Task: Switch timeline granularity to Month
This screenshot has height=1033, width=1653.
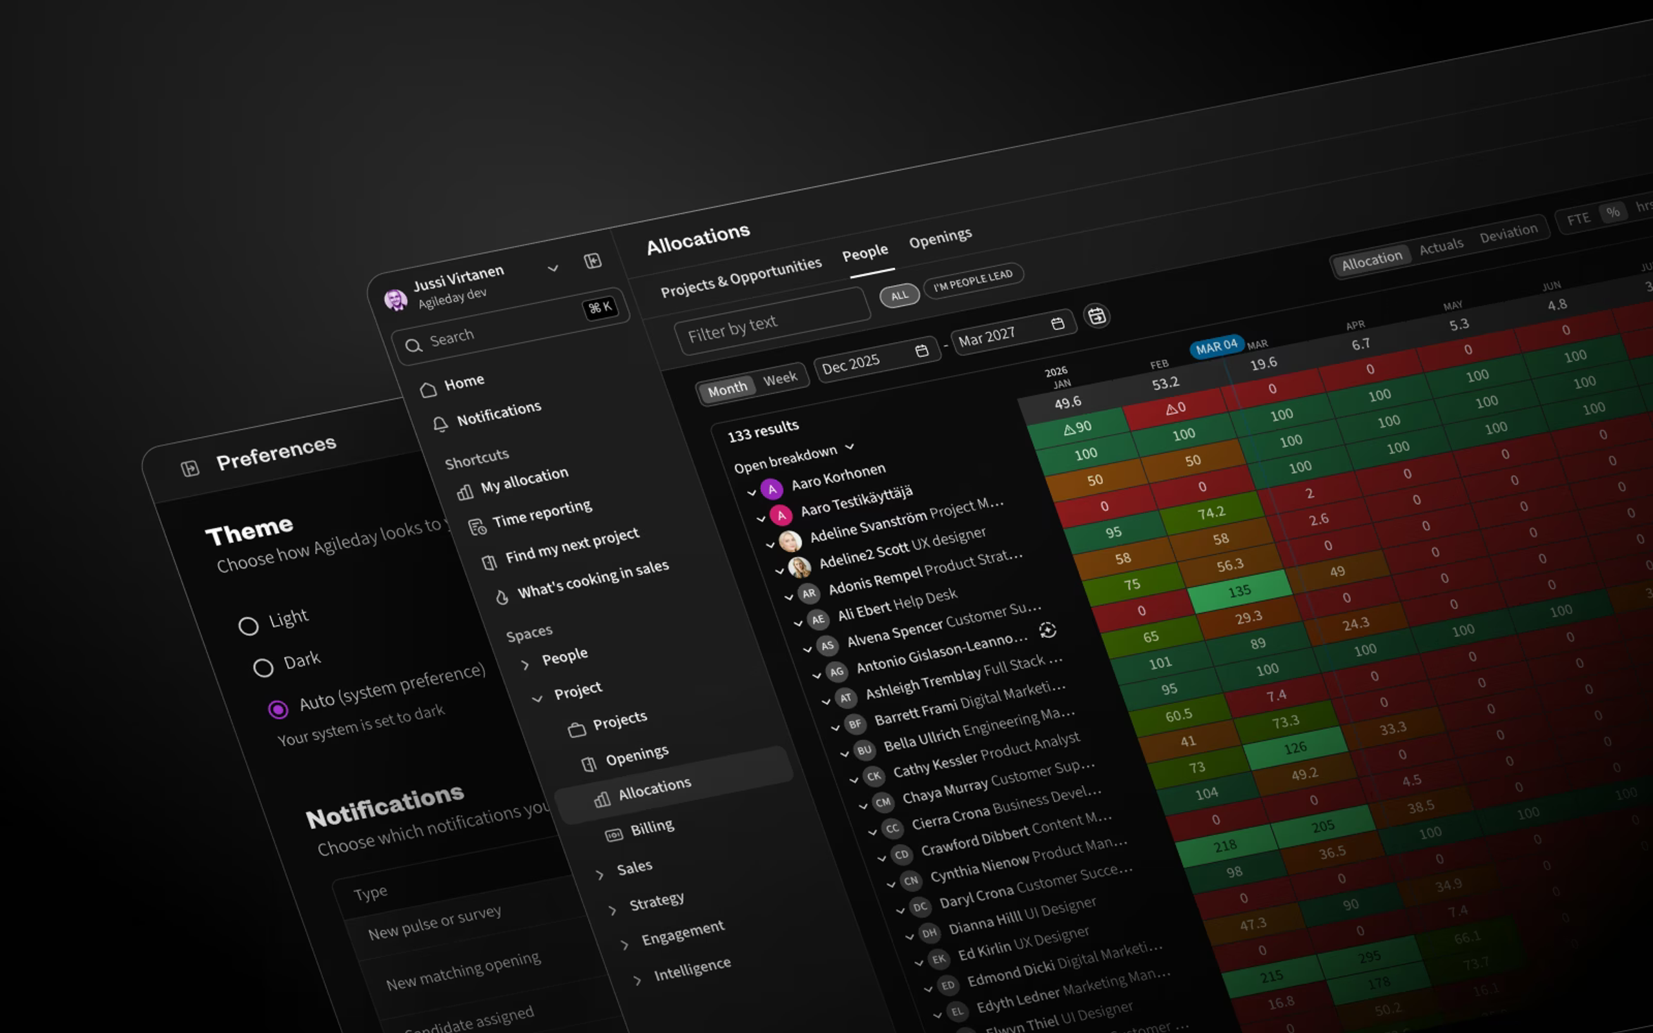Action: point(728,389)
